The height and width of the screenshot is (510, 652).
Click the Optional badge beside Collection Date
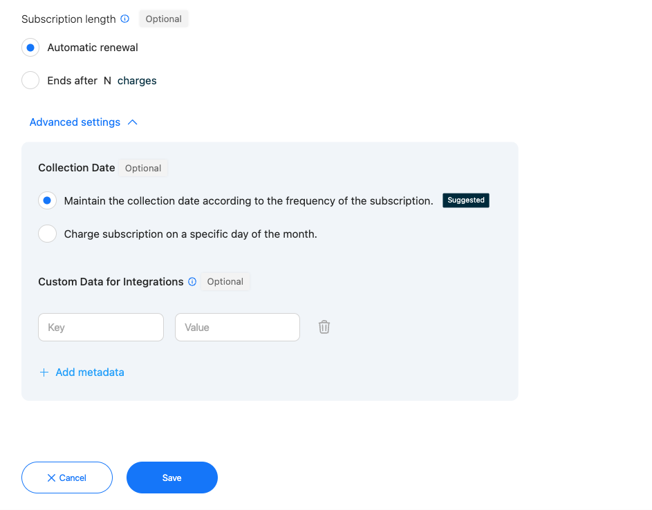click(143, 167)
